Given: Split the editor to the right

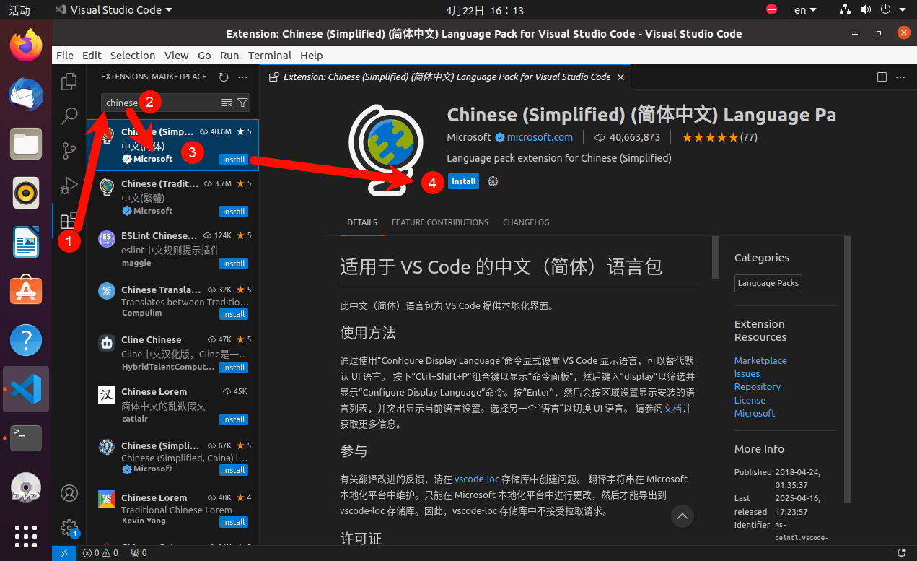Looking at the screenshot, I should [x=882, y=77].
